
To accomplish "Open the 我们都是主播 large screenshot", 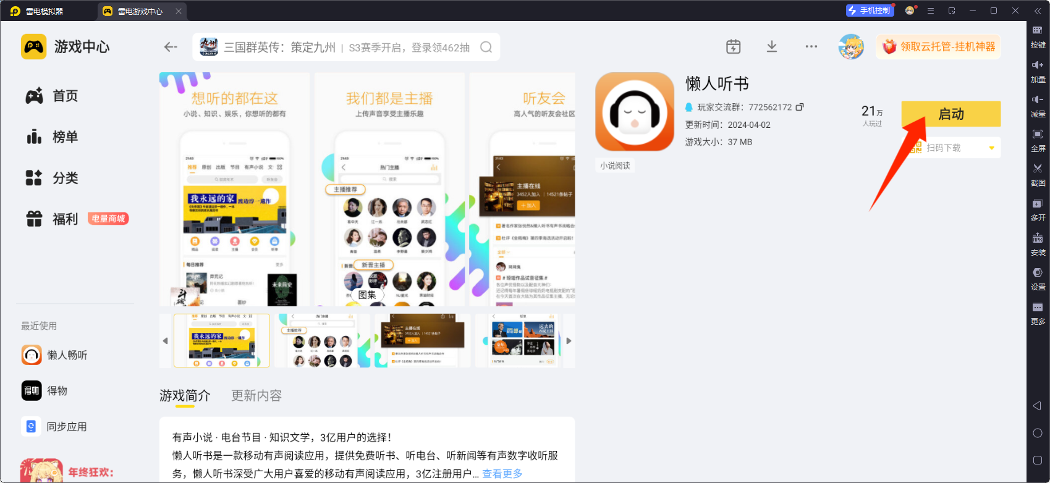I will coord(389,190).
